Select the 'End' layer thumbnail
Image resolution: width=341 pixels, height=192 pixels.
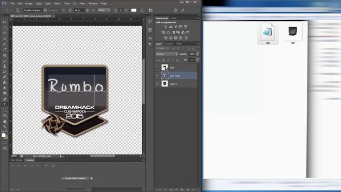coord(165,68)
